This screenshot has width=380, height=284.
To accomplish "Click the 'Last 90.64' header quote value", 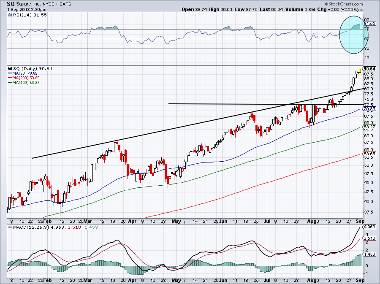I will click(271, 9).
